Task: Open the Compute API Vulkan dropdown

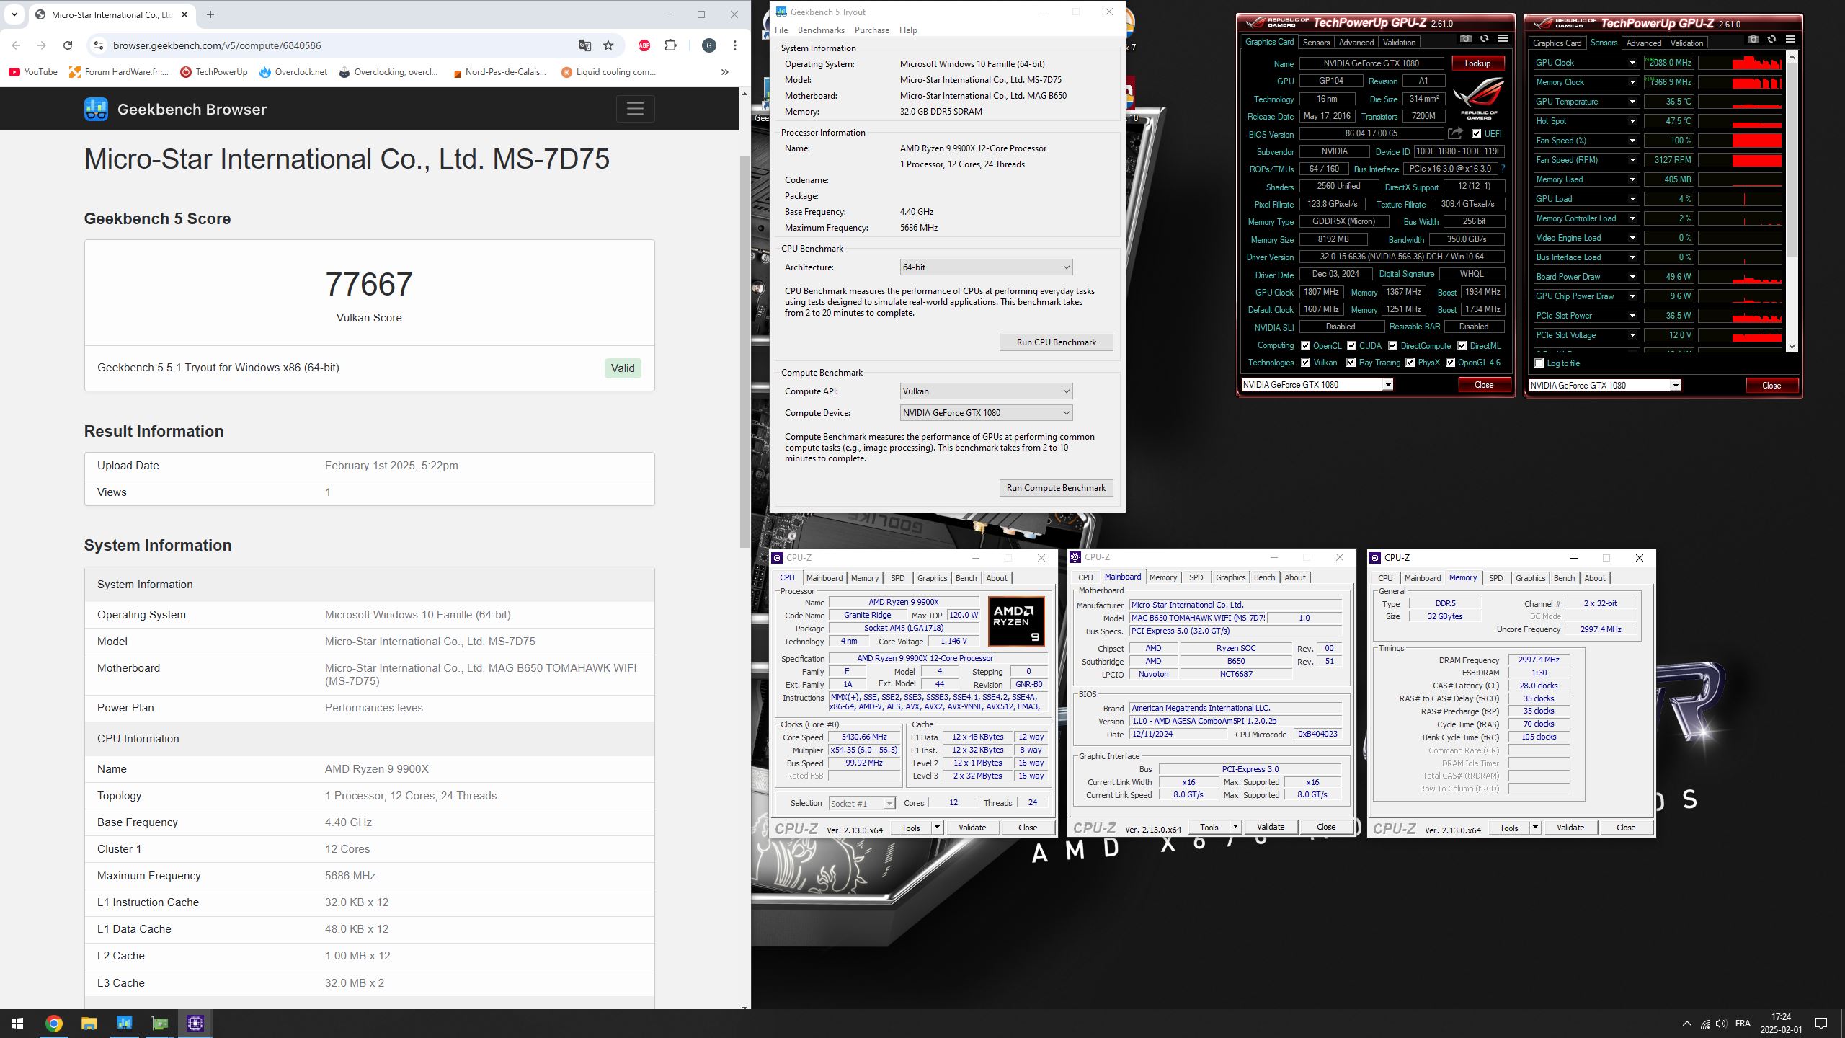Action: point(986,391)
